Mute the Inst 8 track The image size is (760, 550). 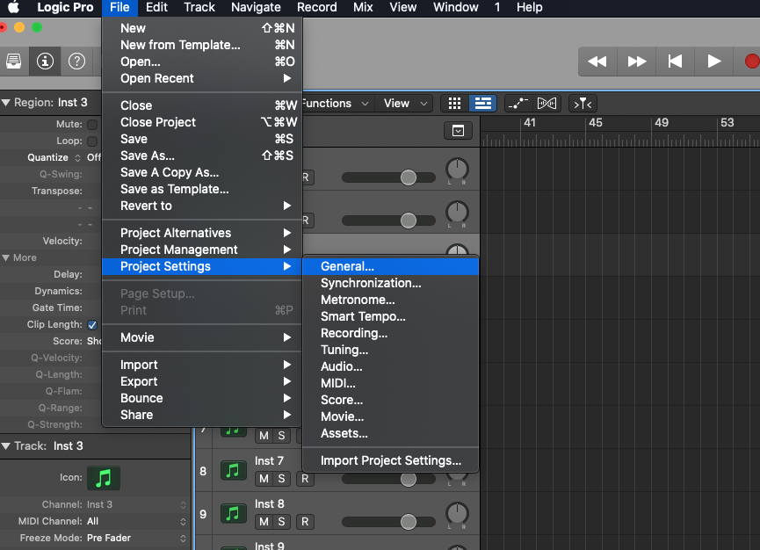[x=264, y=522]
